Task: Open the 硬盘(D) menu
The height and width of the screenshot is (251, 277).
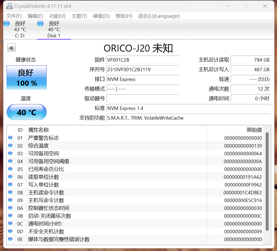Action: [x=101, y=16]
